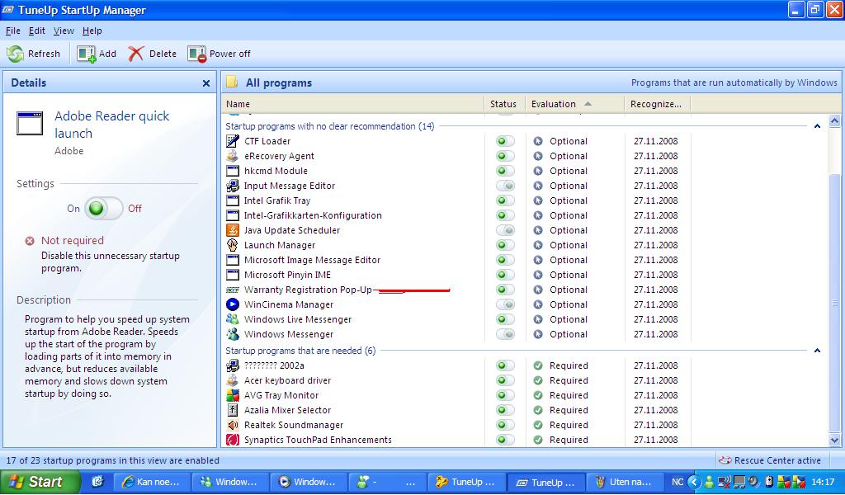Sort by the Recognized column header
The height and width of the screenshot is (495, 845).
(657, 104)
